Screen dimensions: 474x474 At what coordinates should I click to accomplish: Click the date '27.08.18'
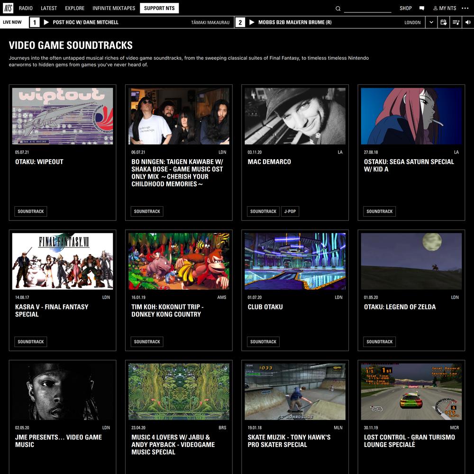tap(371, 152)
